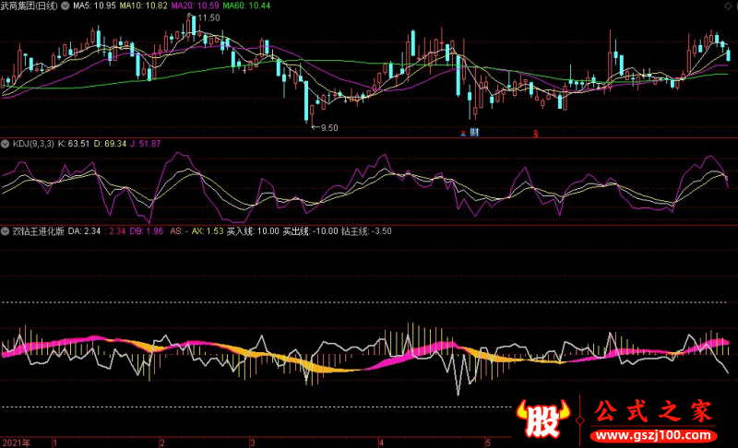Click the 钻王线: -3.50 label
Screen dimensions: 738x448
point(366,231)
